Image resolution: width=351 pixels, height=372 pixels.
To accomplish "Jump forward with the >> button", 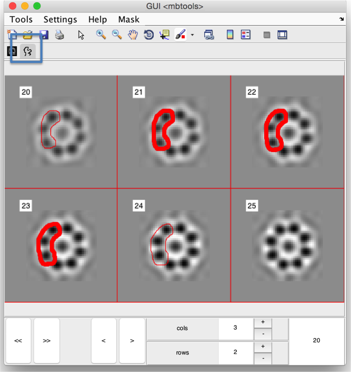I will pyautogui.click(x=47, y=341).
